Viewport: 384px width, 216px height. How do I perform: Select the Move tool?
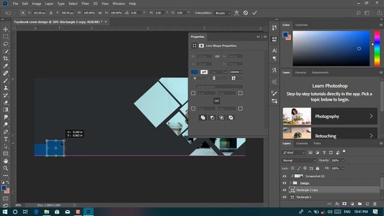point(5,29)
